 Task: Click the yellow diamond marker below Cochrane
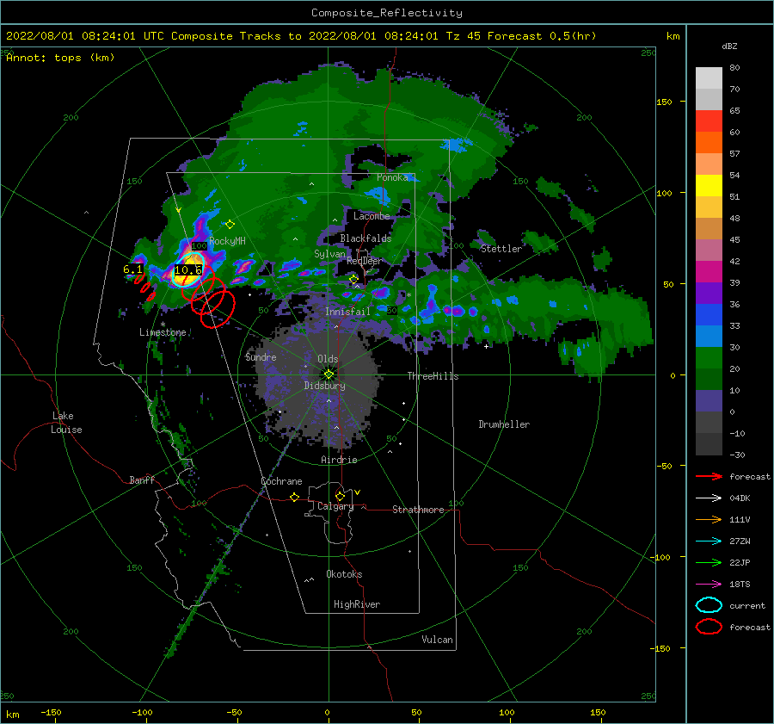click(295, 497)
